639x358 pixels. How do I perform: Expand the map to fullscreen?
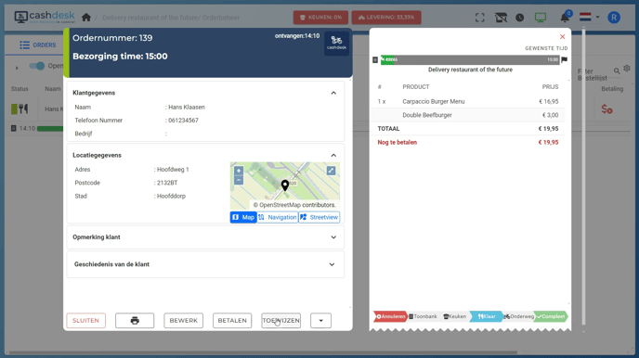point(331,171)
